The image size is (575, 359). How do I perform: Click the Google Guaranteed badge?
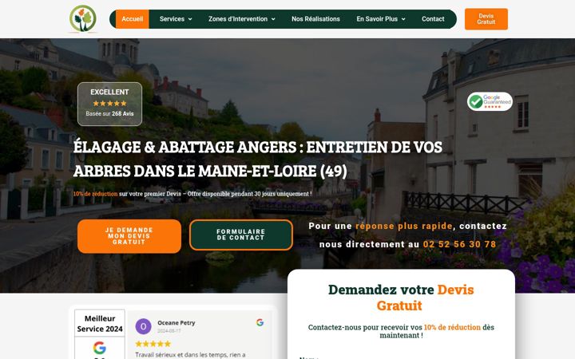point(490,101)
